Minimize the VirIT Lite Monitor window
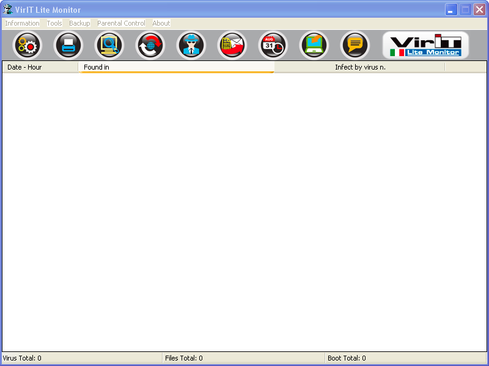The height and width of the screenshot is (366, 489). 451,10
